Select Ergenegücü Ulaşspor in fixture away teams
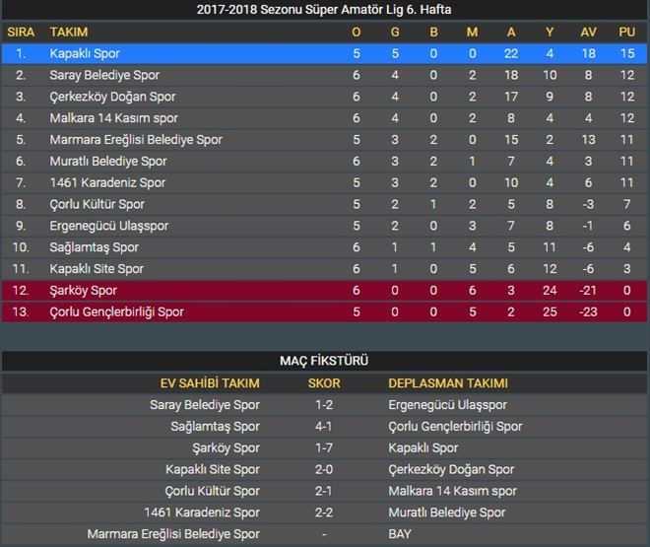This screenshot has width=650, height=547. [x=447, y=405]
